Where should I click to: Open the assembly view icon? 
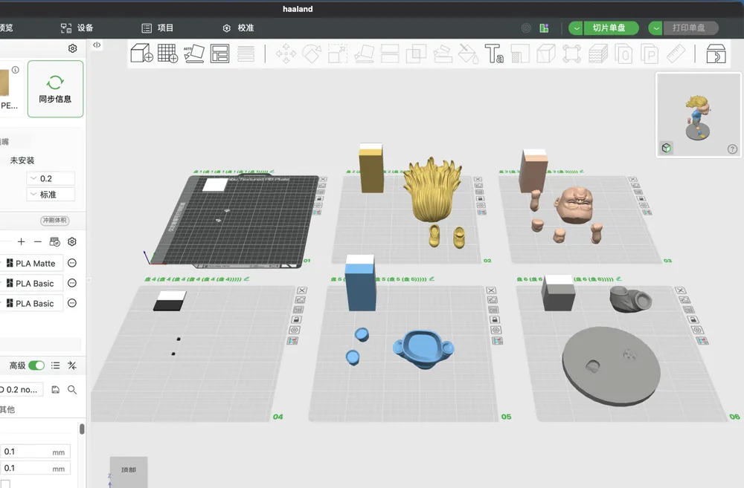tap(716, 53)
